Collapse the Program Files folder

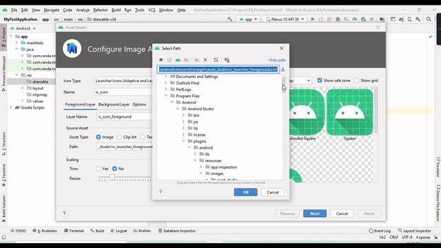[166, 96]
